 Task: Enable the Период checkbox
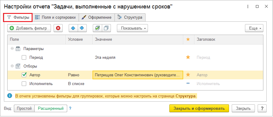[24, 57]
